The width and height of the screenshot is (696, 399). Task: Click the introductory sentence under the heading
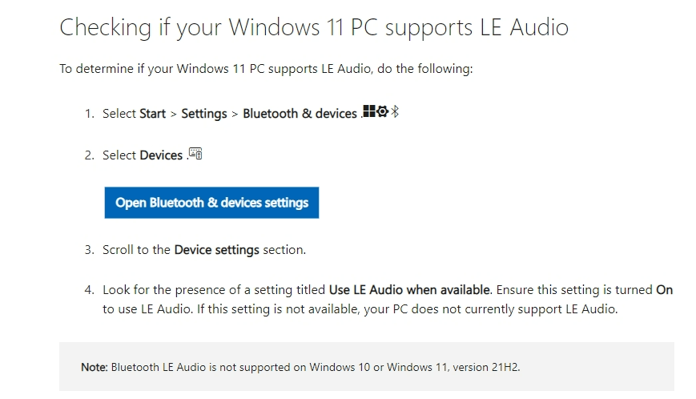coord(267,69)
